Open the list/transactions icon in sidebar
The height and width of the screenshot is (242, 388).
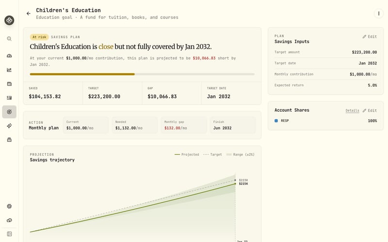click(9, 98)
